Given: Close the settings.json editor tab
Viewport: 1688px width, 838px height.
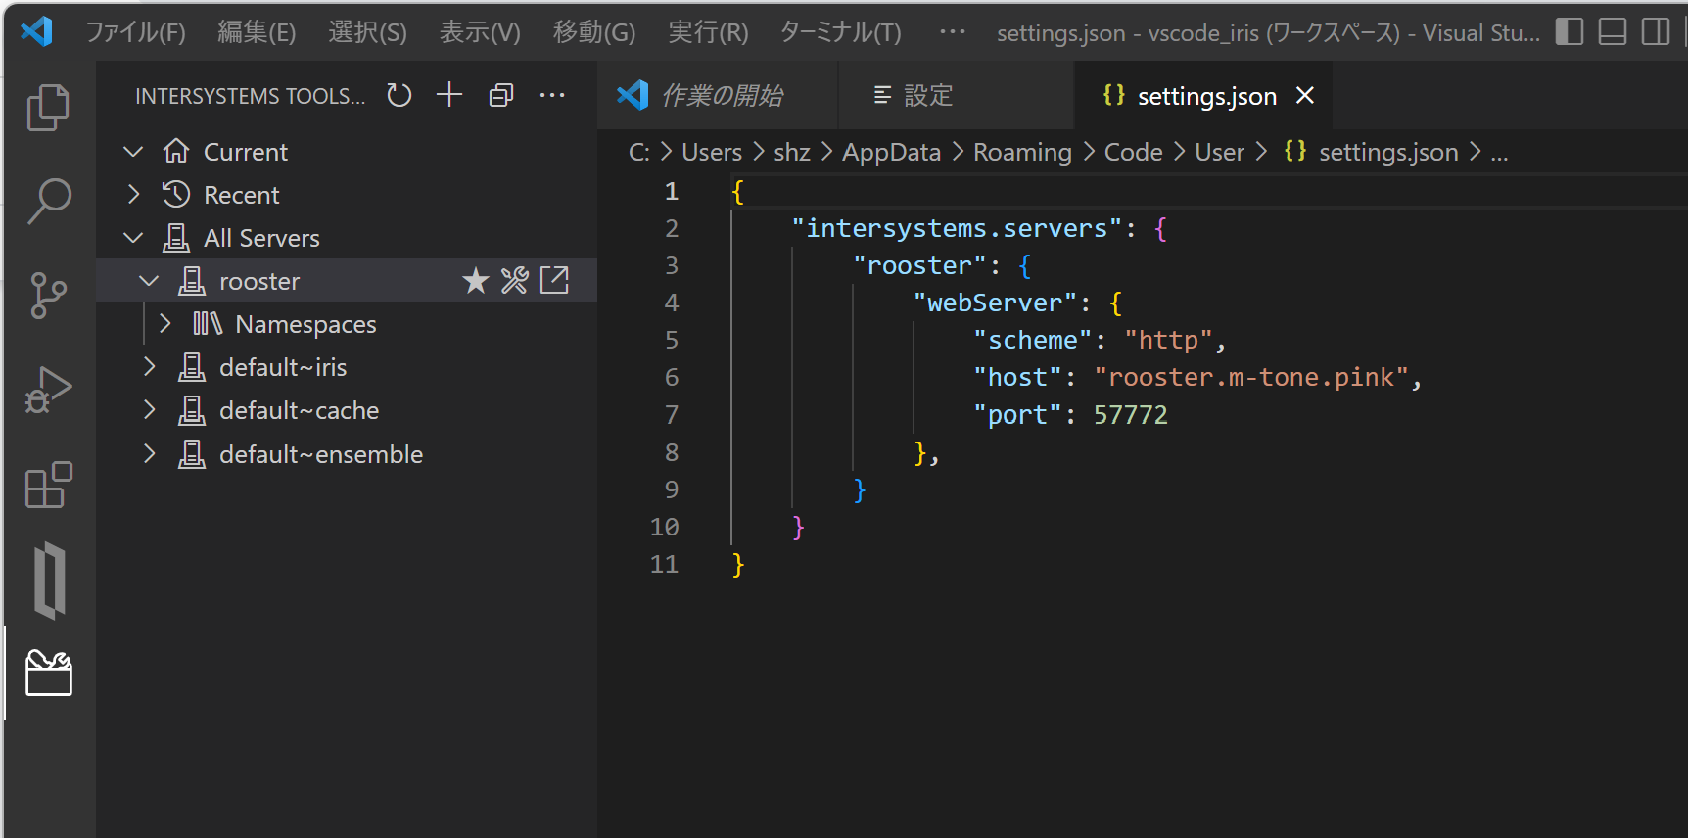Looking at the screenshot, I should pos(1304,95).
